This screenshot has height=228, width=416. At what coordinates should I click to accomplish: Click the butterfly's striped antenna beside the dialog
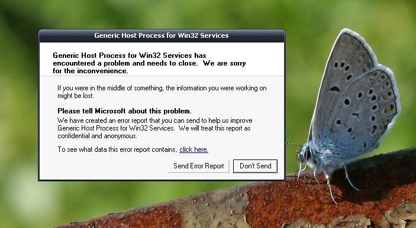click(294, 144)
